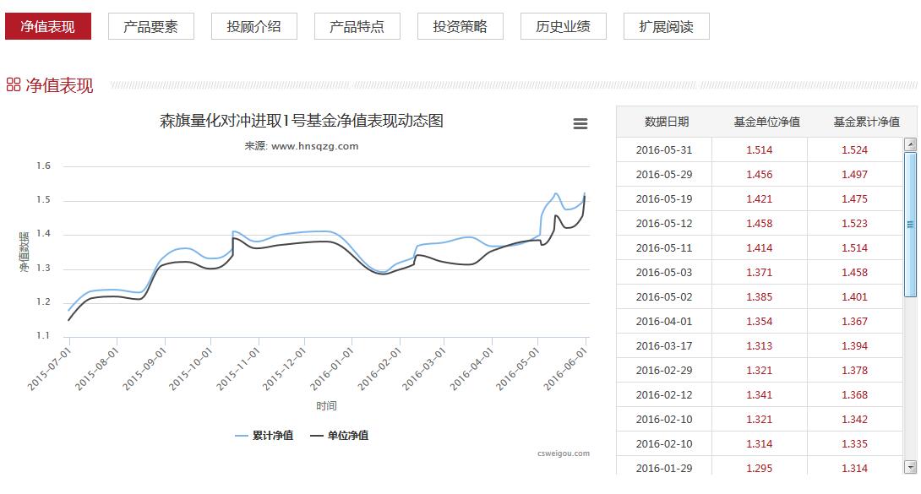Click the 数据日期 column header
921x494 pixels.
(667, 122)
